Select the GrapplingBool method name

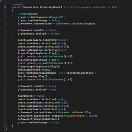[49, 7]
